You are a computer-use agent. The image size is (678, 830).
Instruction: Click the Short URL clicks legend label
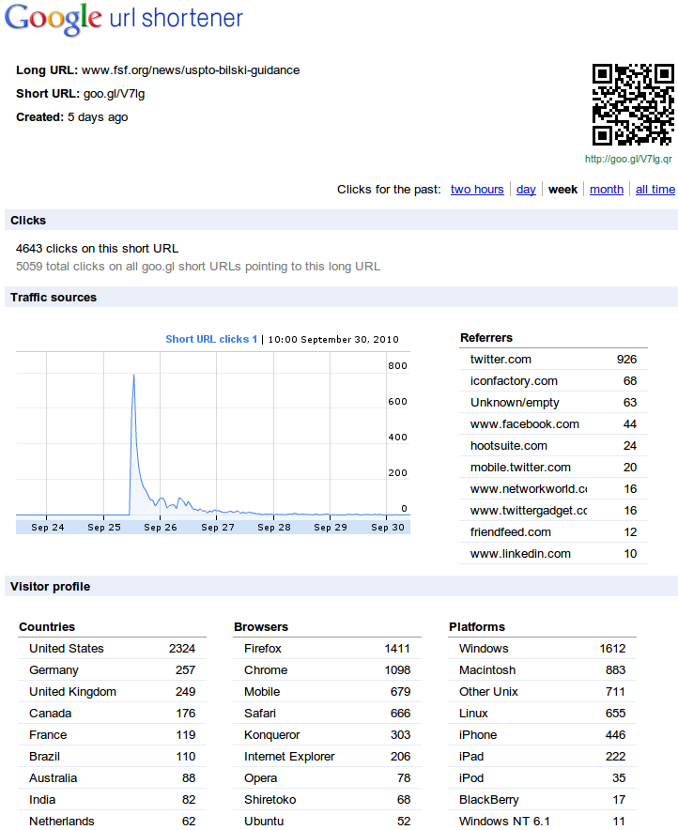tap(211, 339)
